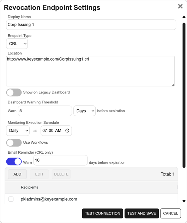This screenshot has width=187, height=223.
Task: Click the CANCEL button
Action: [170, 213]
